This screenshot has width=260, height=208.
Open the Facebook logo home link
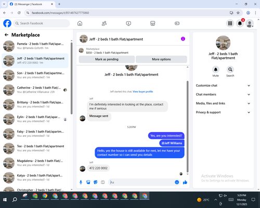7,23
